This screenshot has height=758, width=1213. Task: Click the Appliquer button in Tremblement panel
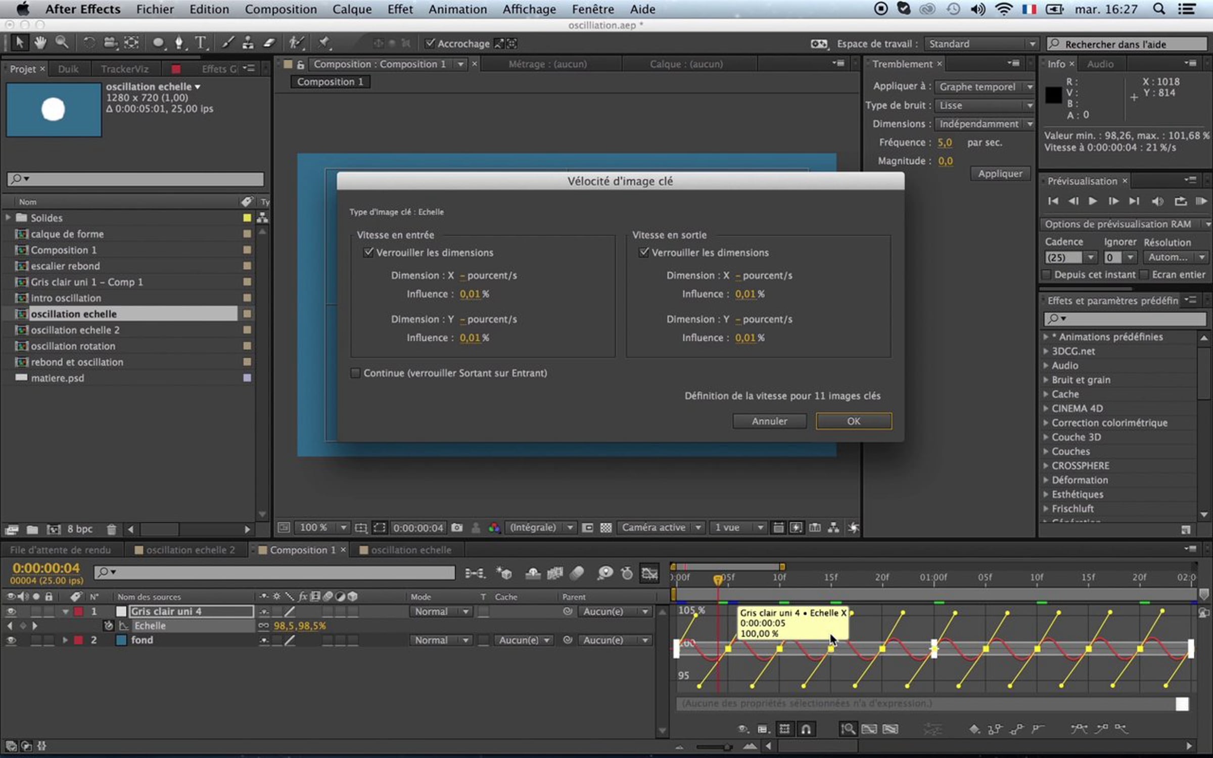point(1000,174)
